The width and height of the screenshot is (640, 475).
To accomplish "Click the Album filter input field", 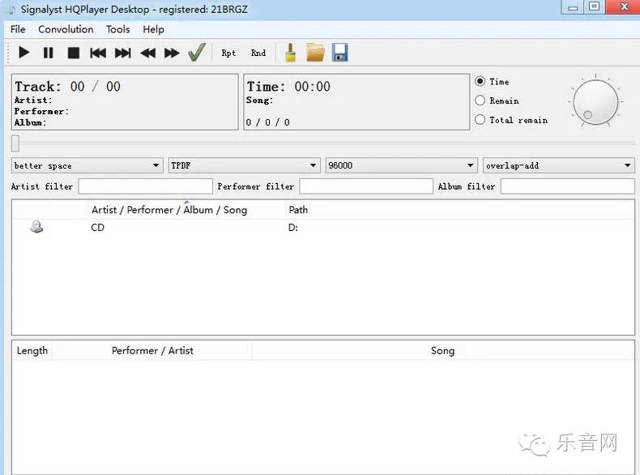I will tap(568, 186).
